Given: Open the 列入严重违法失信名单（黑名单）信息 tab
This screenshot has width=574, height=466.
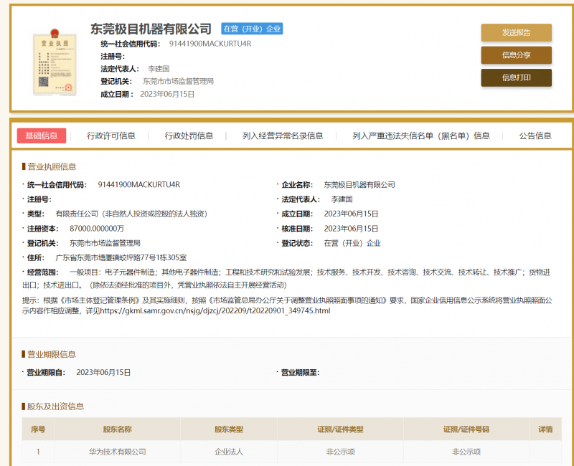Looking at the screenshot, I should click(421, 135).
